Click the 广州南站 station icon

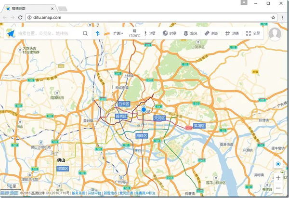[x=121, y=177]
